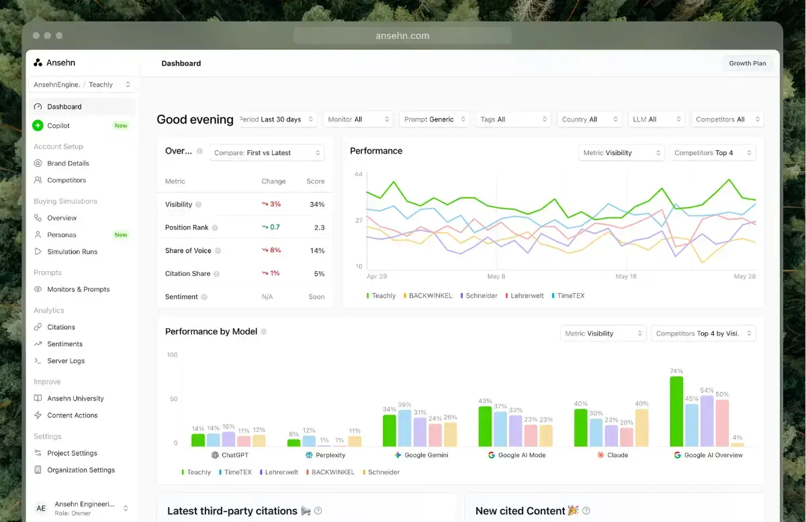
Task: Open the Competitors All filter dropdown
Action: 727,119
